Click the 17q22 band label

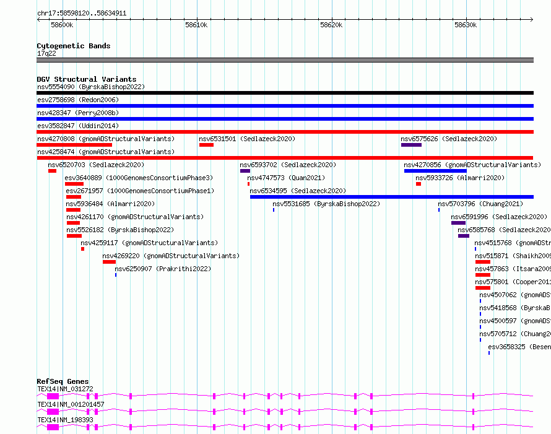(46, 53)
